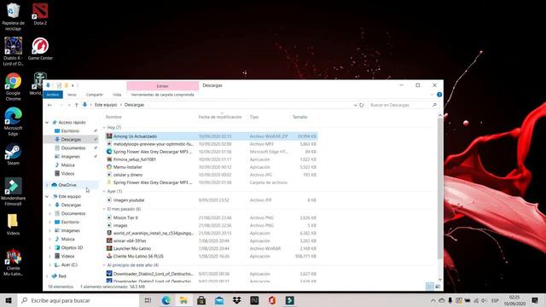Collapse the Ayer (1) group
Image resolution: width=546 pixels, height=307 pixels.
point(104,191)
